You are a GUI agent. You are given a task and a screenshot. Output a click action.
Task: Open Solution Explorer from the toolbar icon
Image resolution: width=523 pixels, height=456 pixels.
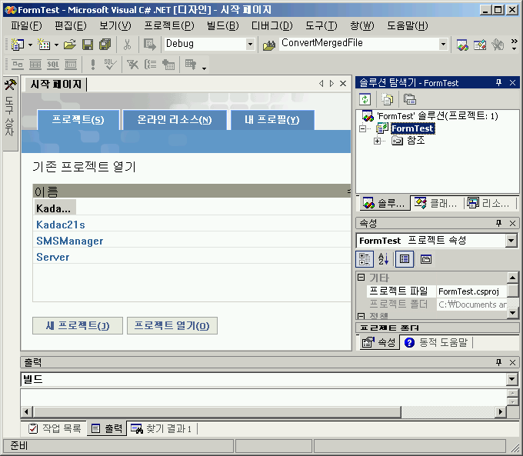pos(462,45)
